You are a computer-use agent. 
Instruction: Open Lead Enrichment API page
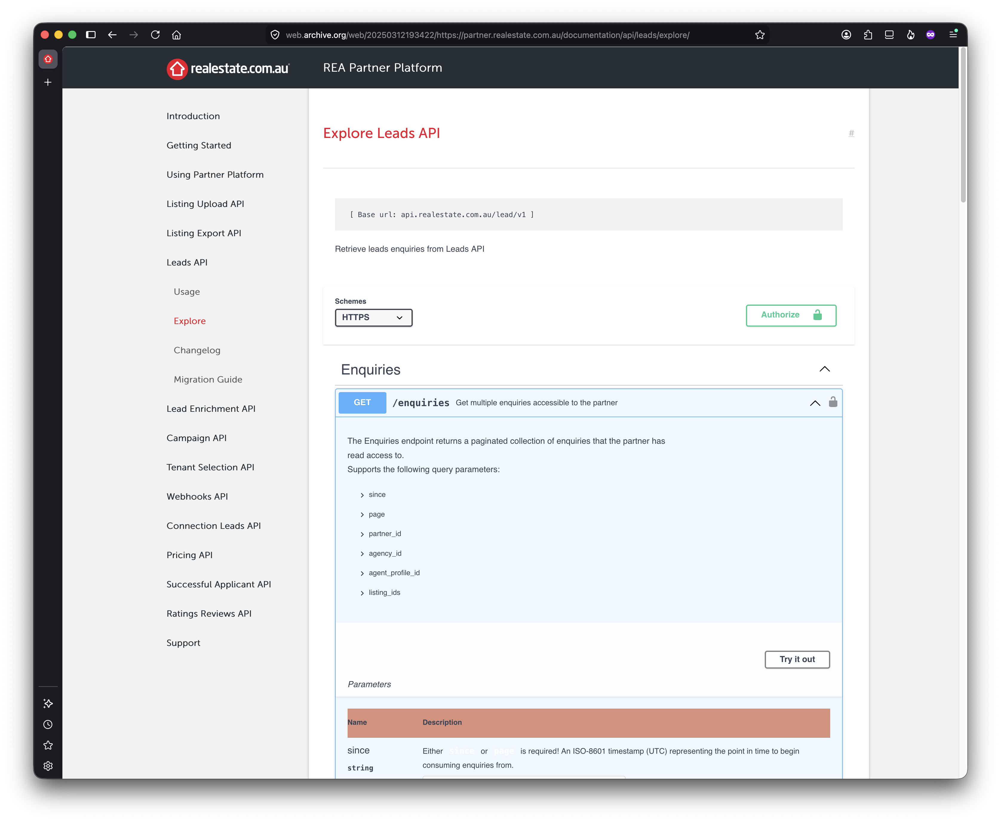click(x=211, y=409)
